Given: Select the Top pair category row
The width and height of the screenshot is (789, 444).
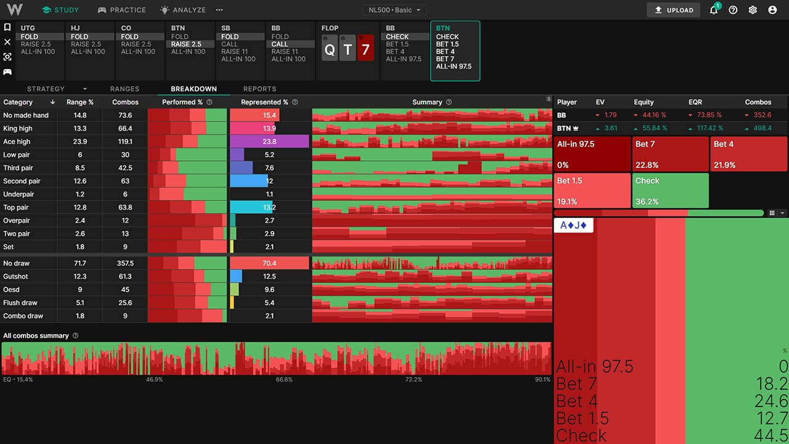Looking at the screenshot, I should tap(276, 207).
